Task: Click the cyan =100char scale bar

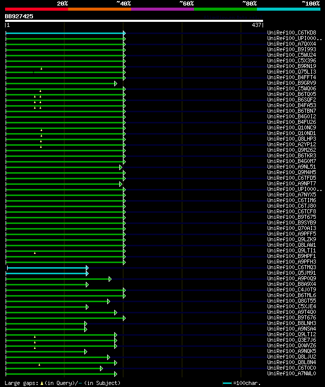Action: pos(227,383)
